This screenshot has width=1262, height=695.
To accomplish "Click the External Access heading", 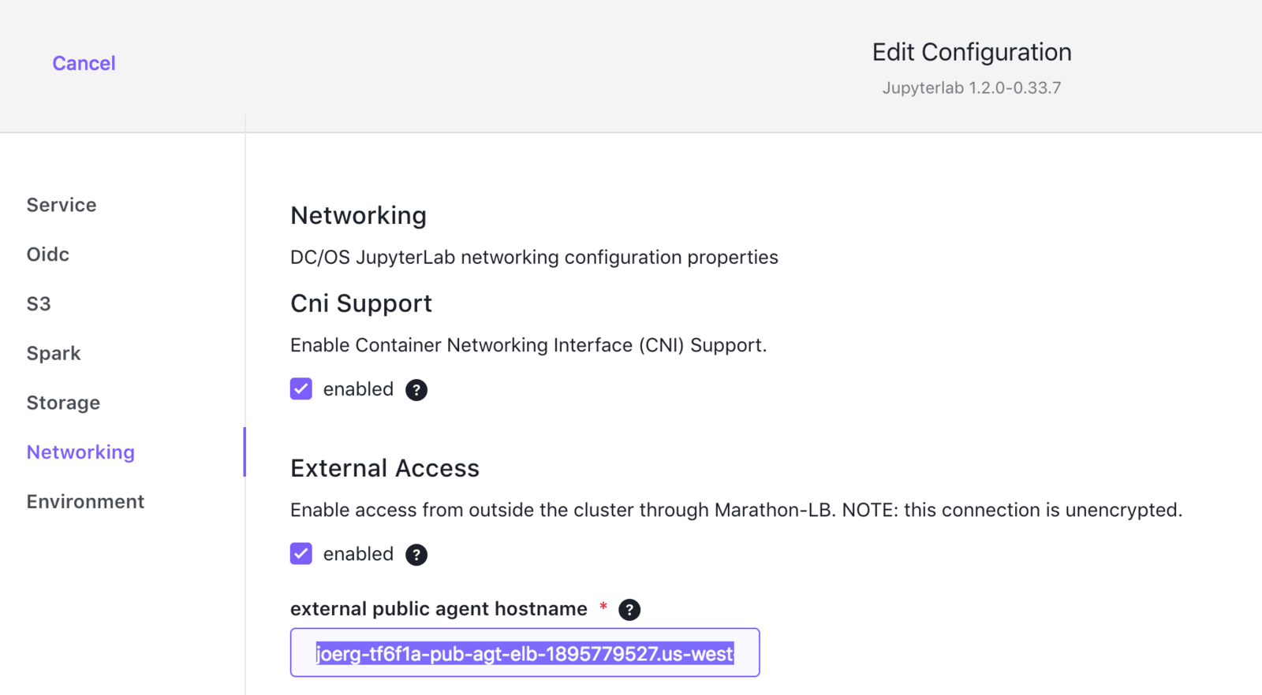I will (385, 469).
